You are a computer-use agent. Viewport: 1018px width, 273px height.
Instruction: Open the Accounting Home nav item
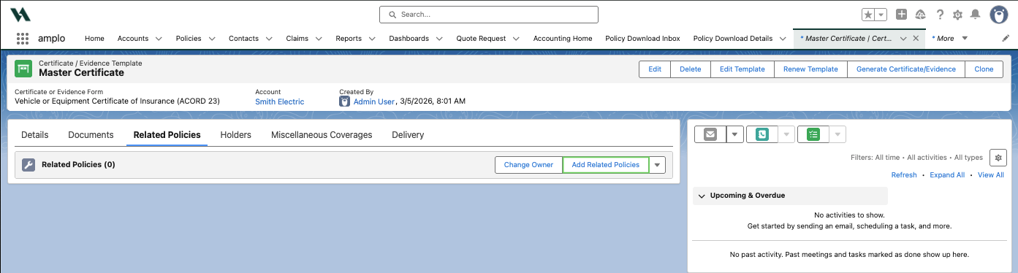point(563,38)
